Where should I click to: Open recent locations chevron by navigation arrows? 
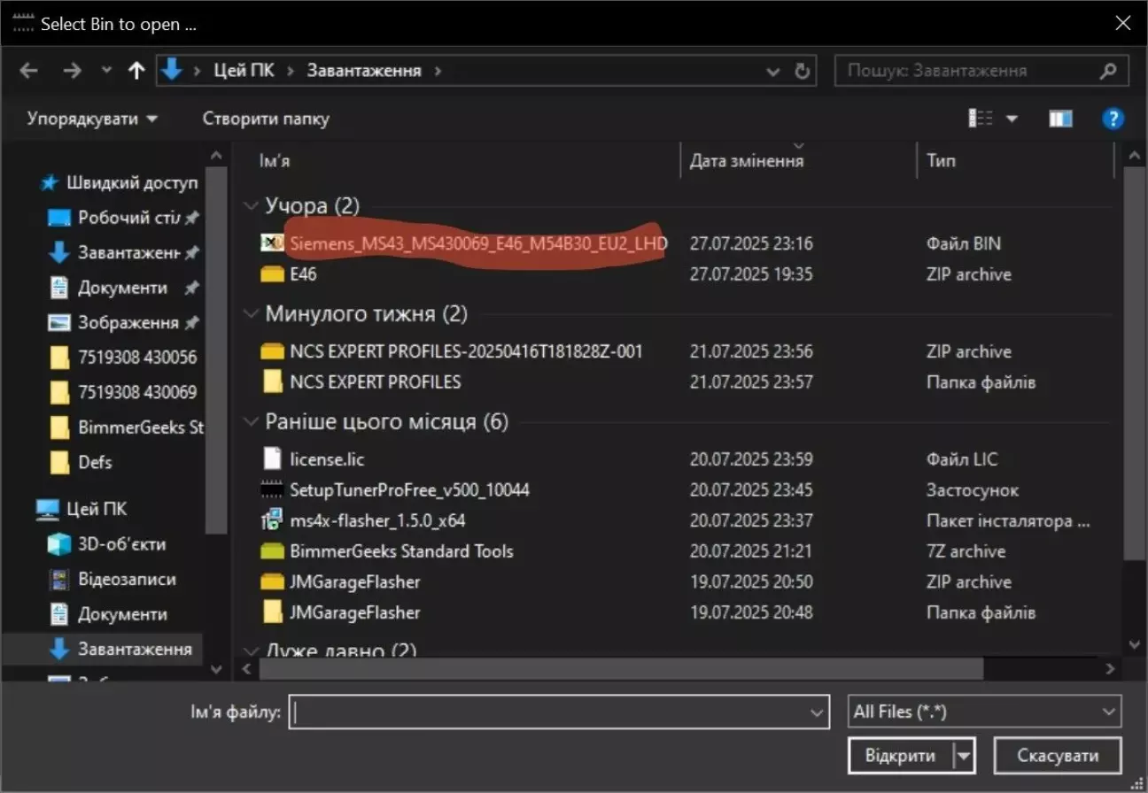(x=106, y=71)
